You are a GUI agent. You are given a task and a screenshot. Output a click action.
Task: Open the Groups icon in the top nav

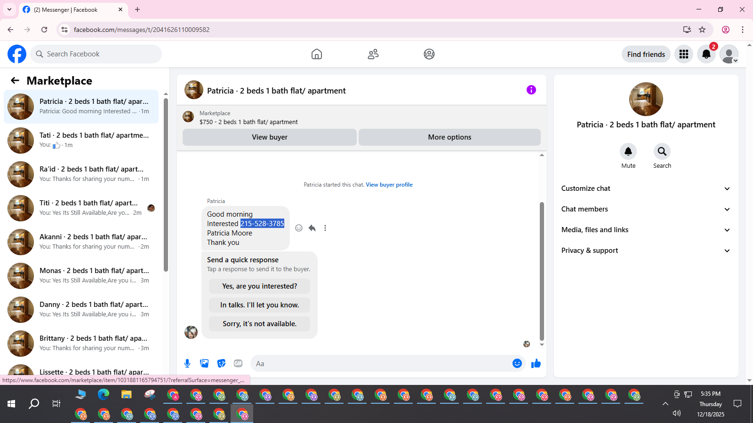[x=429, y=54]
